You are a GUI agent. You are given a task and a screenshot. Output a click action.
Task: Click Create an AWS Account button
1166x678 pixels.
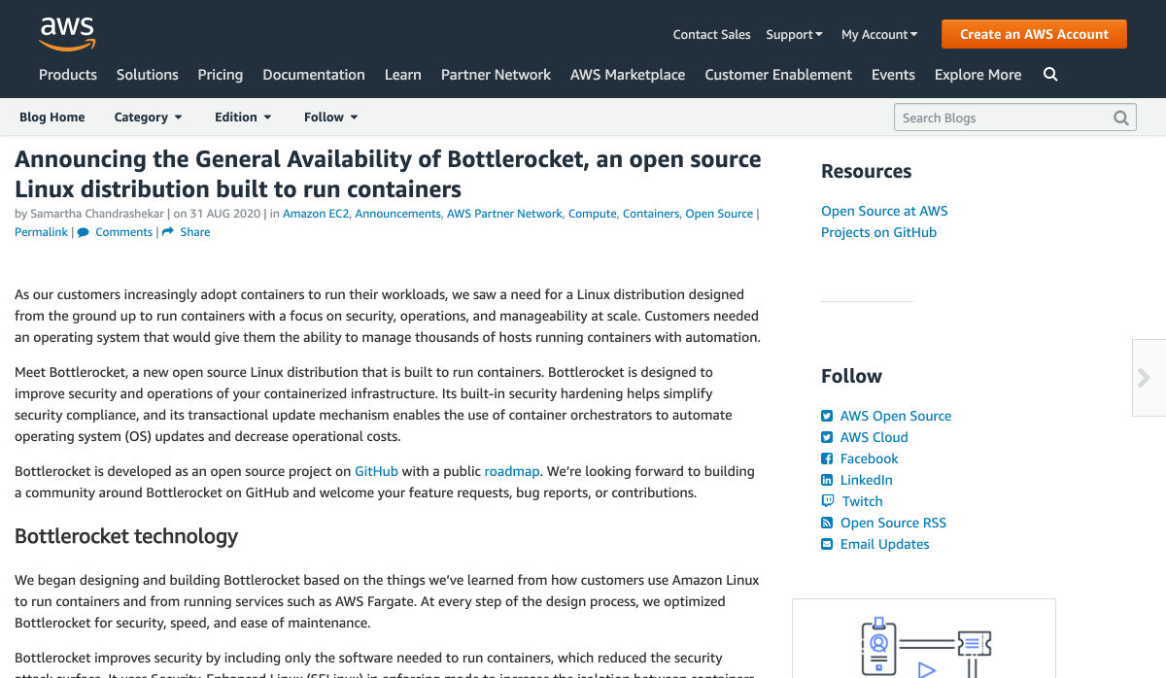(x=1034, y=34)
